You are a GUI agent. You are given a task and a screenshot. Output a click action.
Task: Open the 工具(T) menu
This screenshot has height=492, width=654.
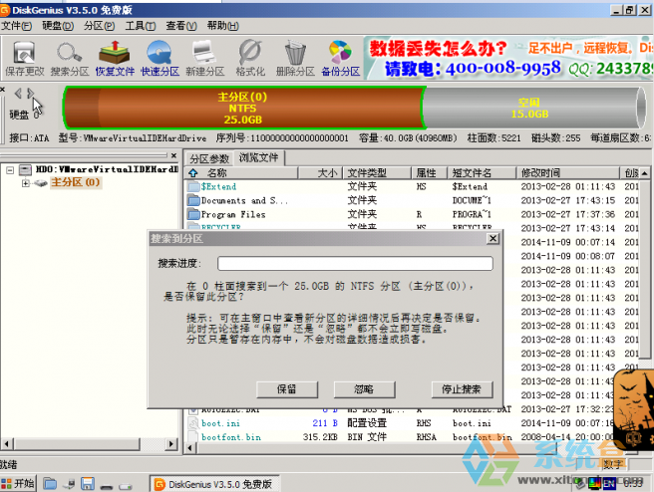pyautogui.click(x=141, y=26)
